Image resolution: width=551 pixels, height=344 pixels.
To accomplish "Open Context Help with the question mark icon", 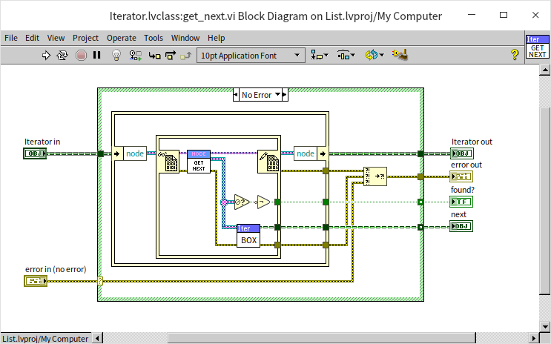I will point(515,55).
